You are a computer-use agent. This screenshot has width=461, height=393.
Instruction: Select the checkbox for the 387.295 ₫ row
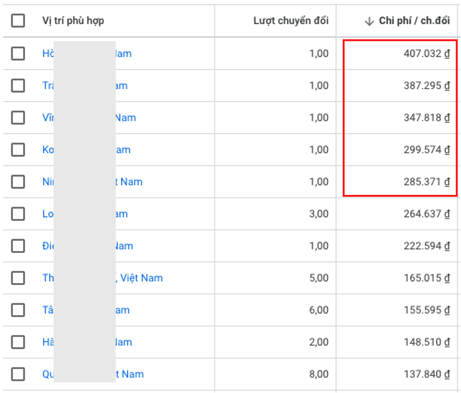(x=18, y=86)
